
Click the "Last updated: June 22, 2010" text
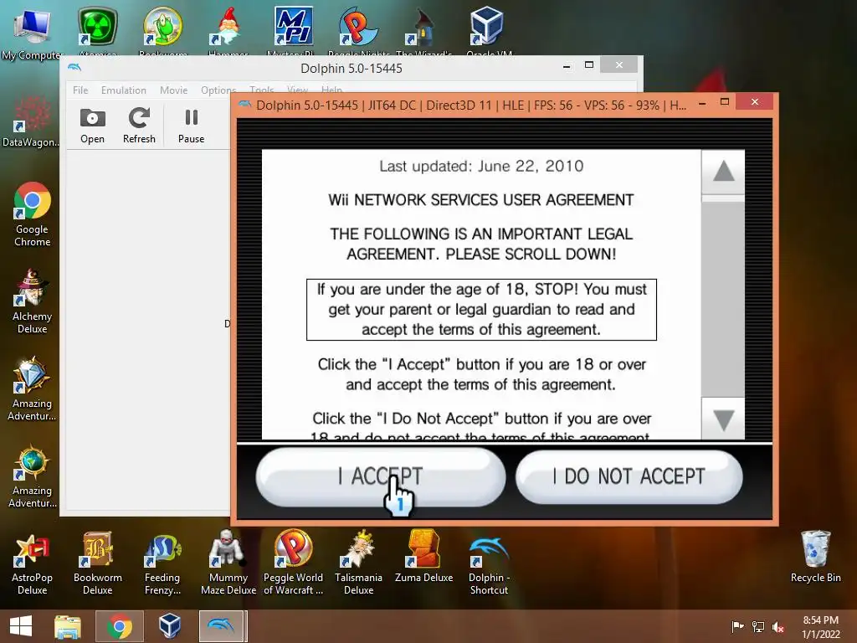[x=481, y=167]
